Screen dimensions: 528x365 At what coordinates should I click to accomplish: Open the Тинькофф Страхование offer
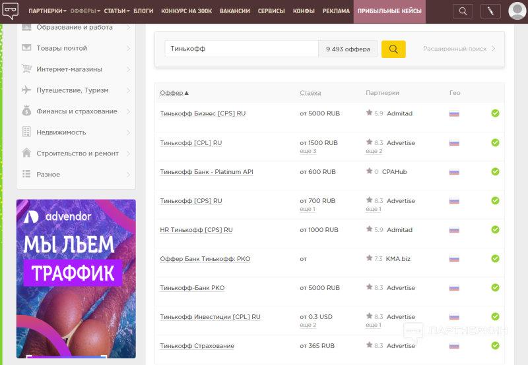[x=197, y=346]
